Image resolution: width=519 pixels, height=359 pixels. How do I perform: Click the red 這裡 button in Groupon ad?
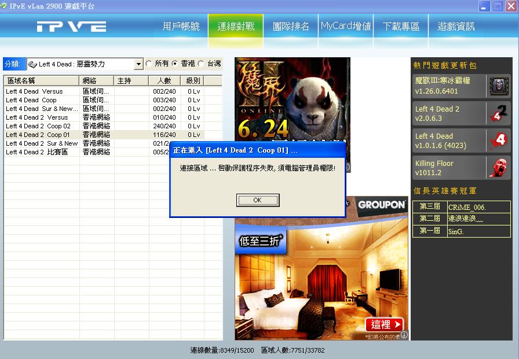coord(384,325)
